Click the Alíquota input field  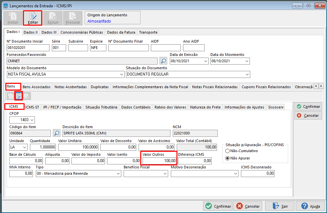click(x=57, y=161)
